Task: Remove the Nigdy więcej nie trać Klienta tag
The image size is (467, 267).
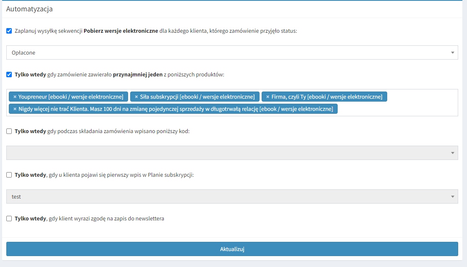Action: 15,109
